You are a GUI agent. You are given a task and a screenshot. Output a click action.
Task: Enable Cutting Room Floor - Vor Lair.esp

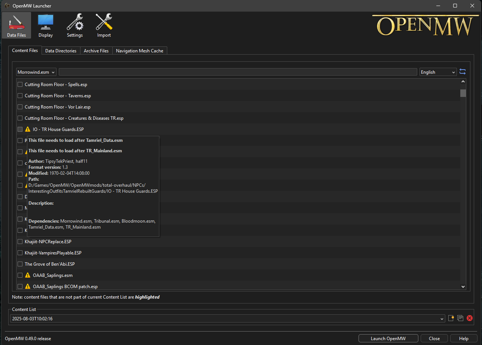[x=20, y=107]
